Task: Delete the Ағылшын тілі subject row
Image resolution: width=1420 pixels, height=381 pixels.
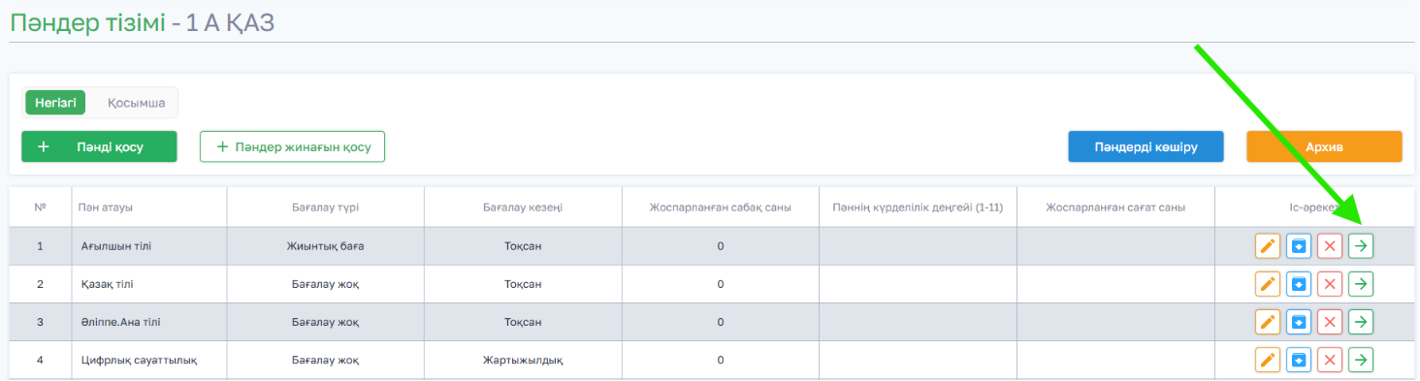Action: click(x=1330, y=246)
